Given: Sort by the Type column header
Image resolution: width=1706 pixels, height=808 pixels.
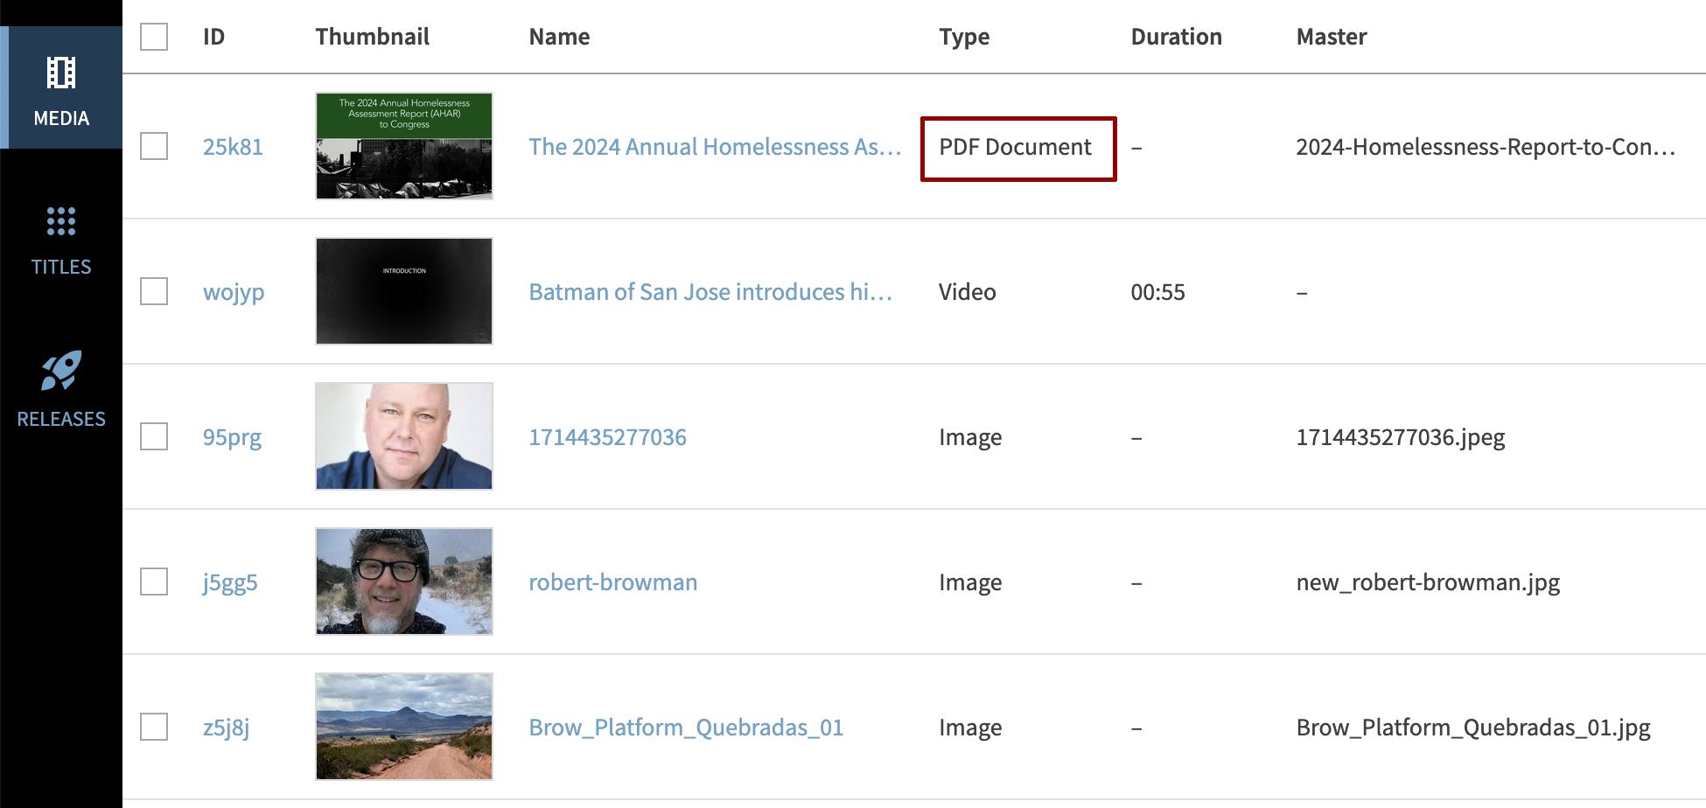Looking at the screenshot, I should [963, 37].
